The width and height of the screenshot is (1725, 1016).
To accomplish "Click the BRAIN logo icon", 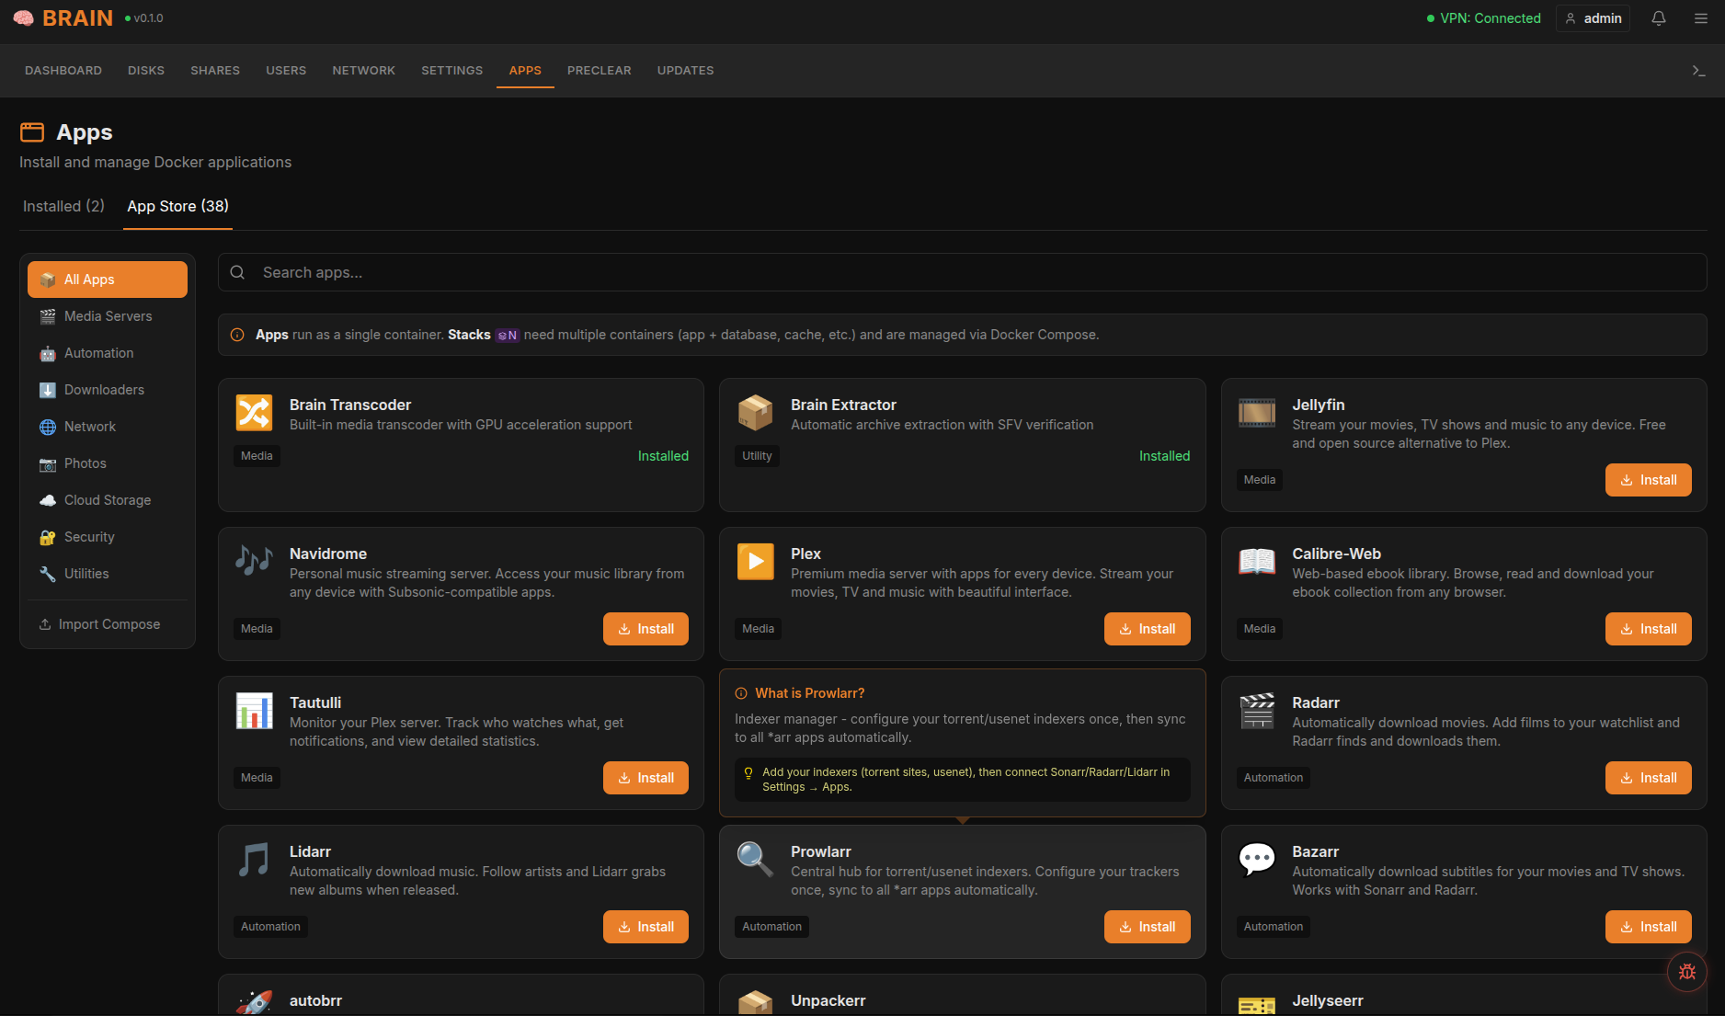I will (x=24, y=18).
